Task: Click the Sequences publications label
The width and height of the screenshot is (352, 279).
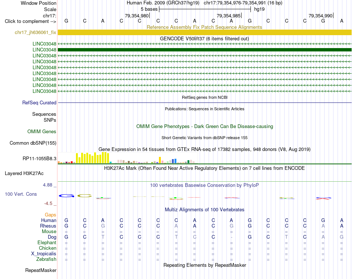Action: click(44, 114)
